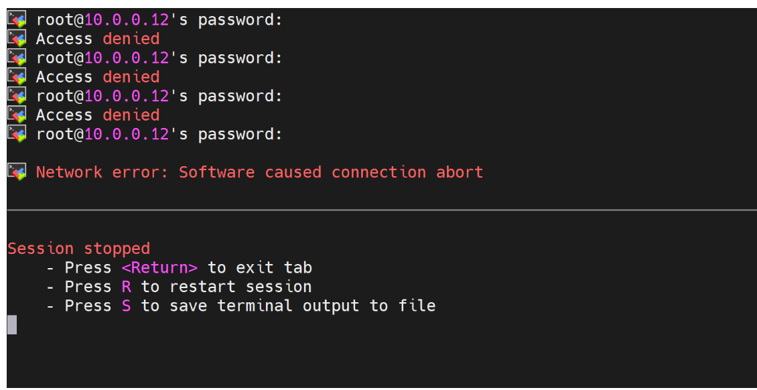The width and height of the screenshot is (757, 390).
Task: Click the IP address in the first password prompt
Action: tap(127, 20)
